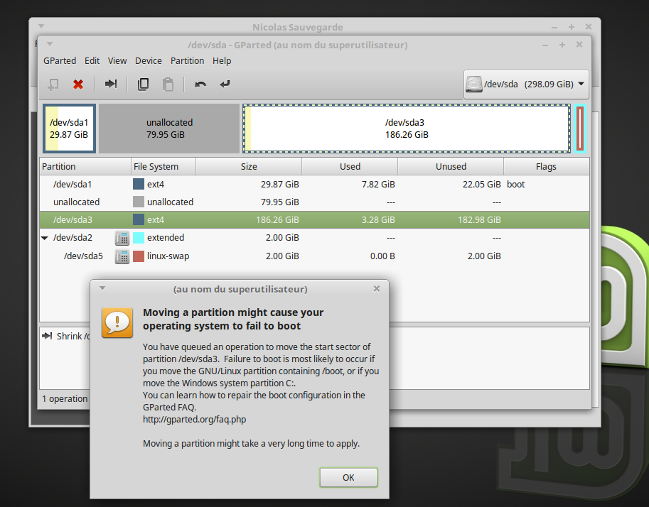This screenshot has width=649, height=507.
Task: Sort by File System column header
Action: coord(163,166)
